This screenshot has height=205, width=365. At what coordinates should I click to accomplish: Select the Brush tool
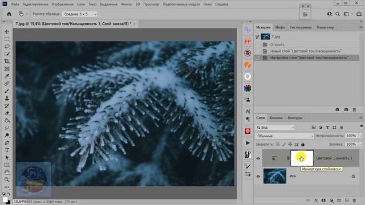[x=7, y=91]
